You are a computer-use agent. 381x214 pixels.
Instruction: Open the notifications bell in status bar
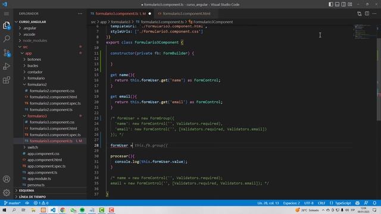pos(374,203)
